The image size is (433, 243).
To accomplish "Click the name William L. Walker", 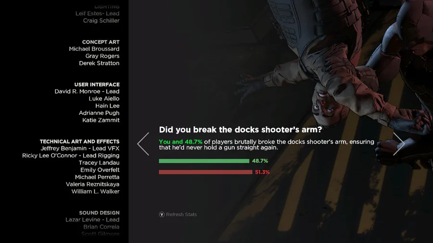I will 96,192.
